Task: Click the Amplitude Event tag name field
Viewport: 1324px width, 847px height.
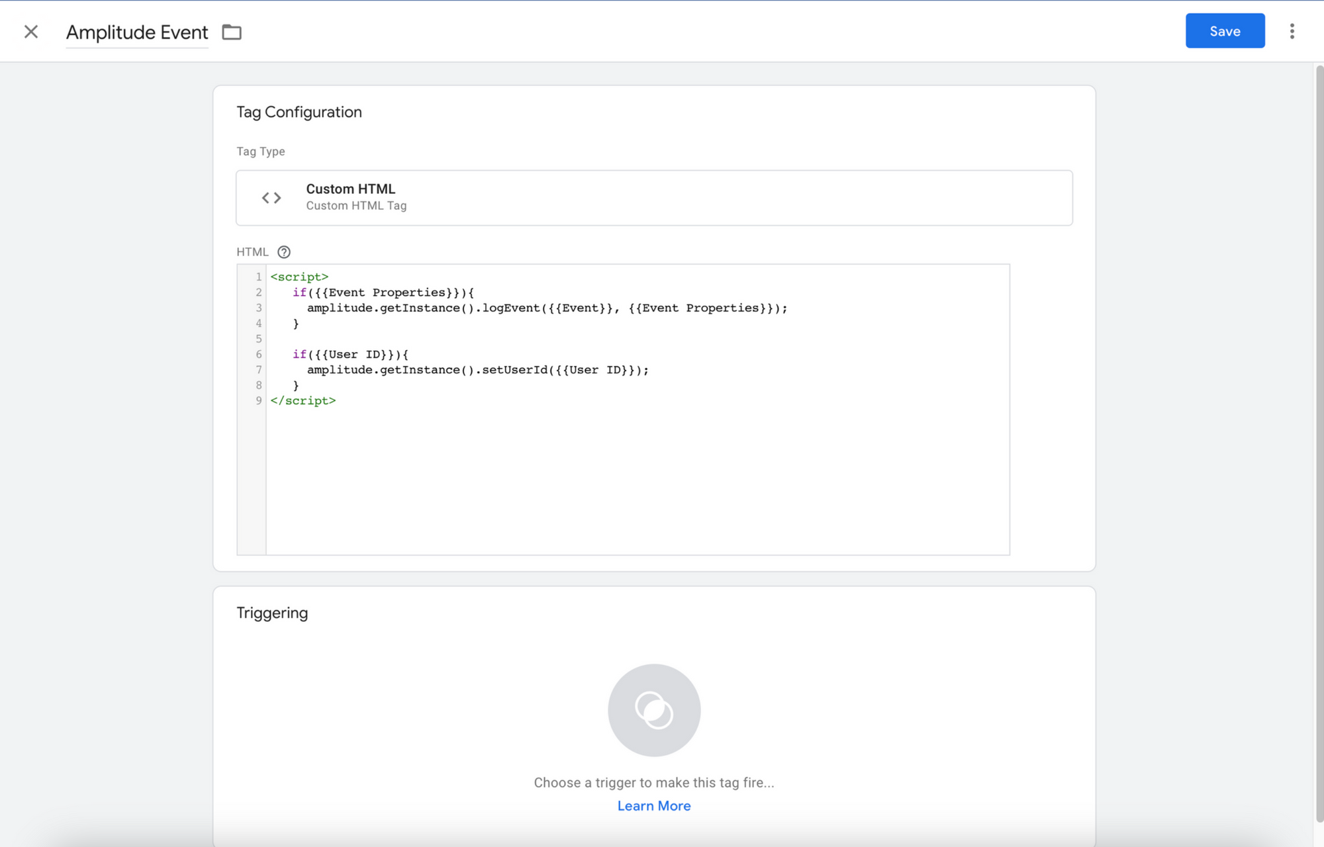Action: tap(137, 32)
